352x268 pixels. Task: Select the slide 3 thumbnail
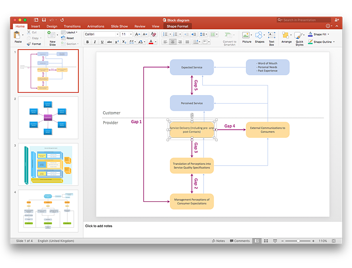click(x=48, y=164)
